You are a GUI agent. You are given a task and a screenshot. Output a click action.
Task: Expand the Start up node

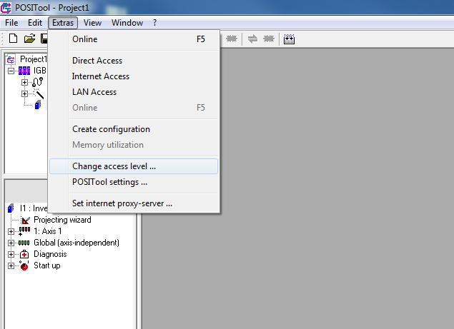[11, 265]
